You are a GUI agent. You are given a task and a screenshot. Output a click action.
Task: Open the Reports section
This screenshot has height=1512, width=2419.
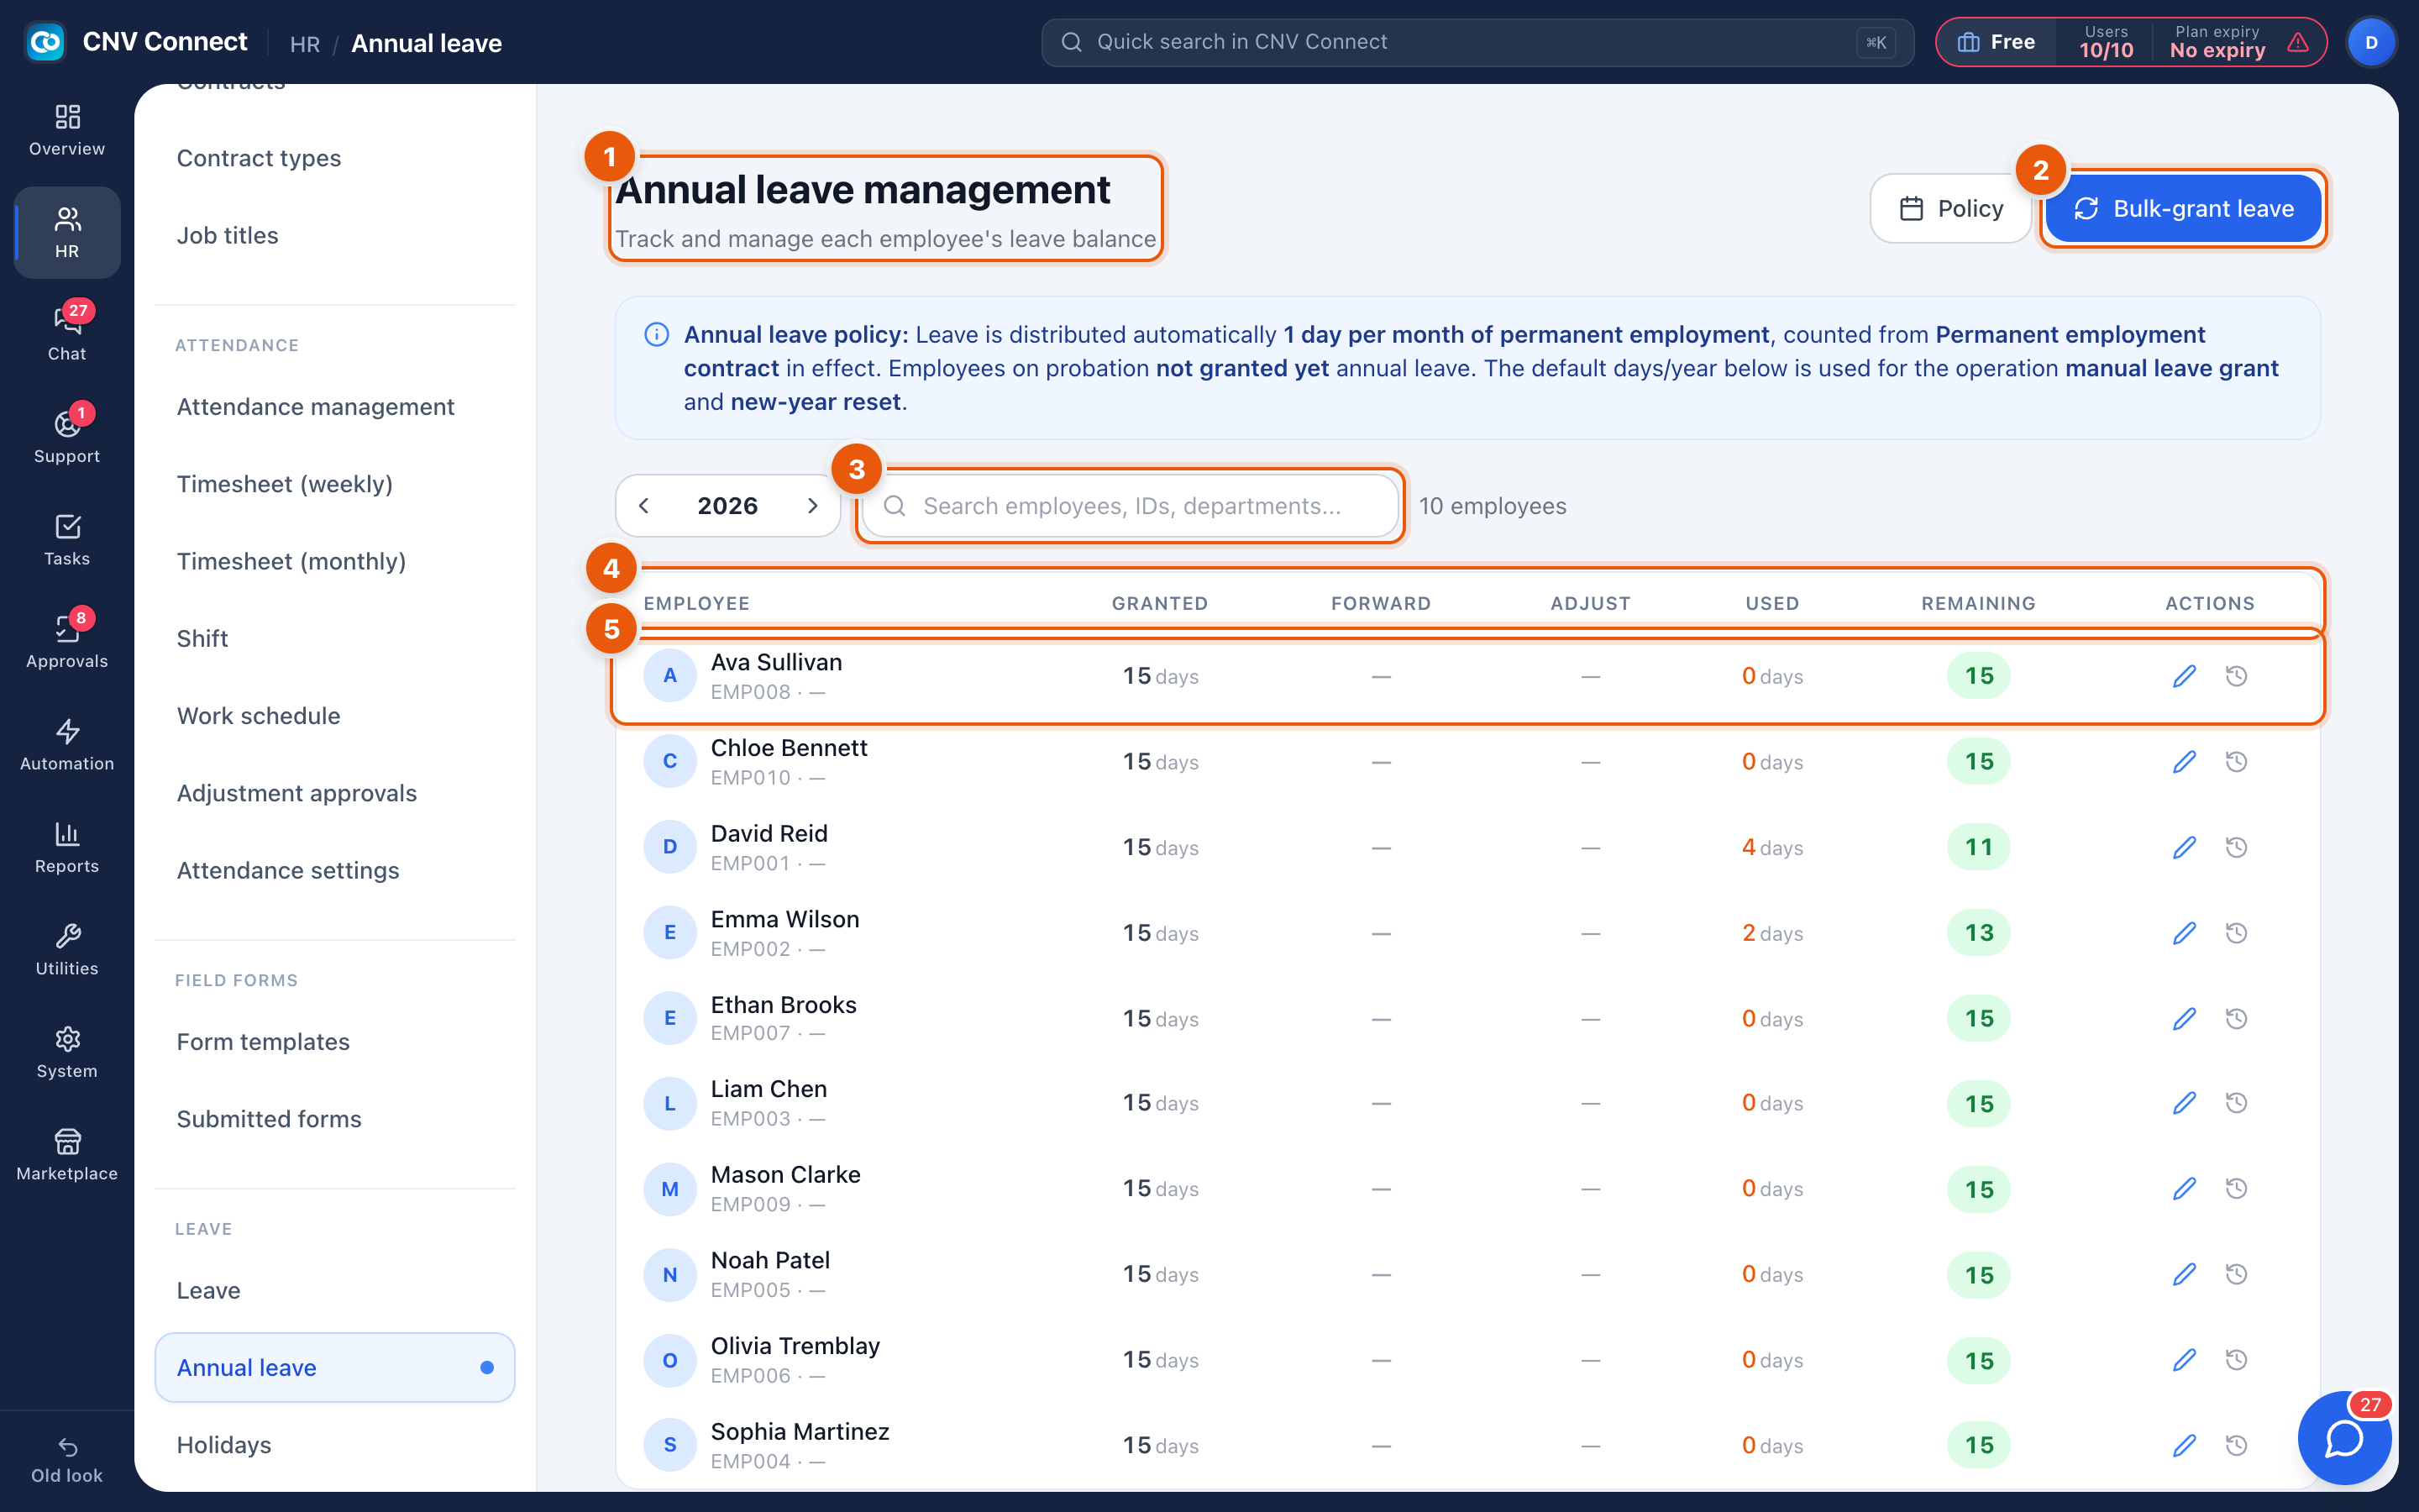(x=67, y=847)
